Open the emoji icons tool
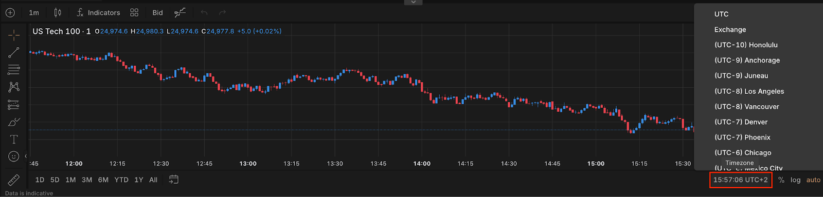The height and width of the screenshot is (197, 823). tap(14, 156)
